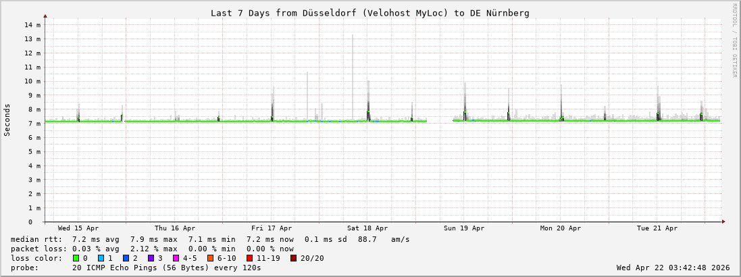Click the light blue loss 1 swatch
Viewport: 741px width, 277px height.
click(101, 258)
